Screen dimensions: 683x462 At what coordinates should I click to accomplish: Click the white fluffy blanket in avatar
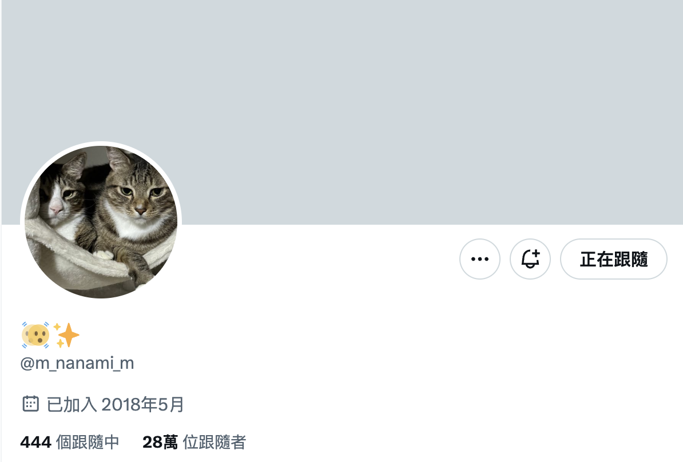click(65, 261)
